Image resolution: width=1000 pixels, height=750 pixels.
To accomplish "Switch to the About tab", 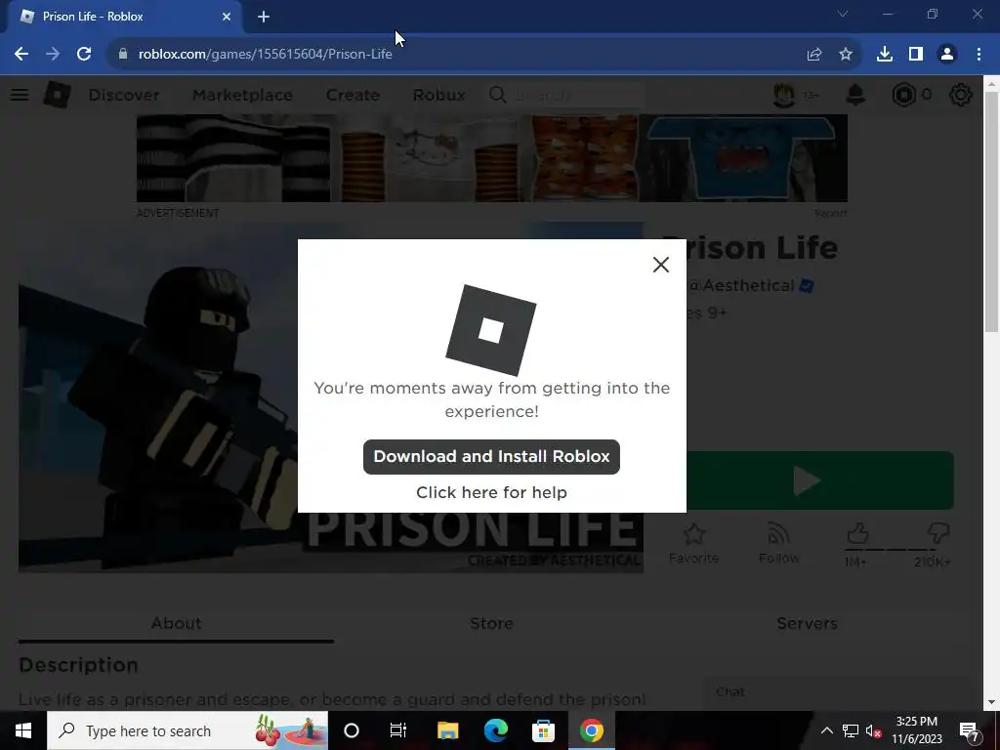I will [x=176, y=623].
